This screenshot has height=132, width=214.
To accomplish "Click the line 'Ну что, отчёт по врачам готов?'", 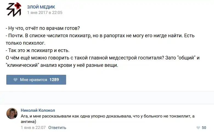I will pyautogui.click(x=44, y=28).
